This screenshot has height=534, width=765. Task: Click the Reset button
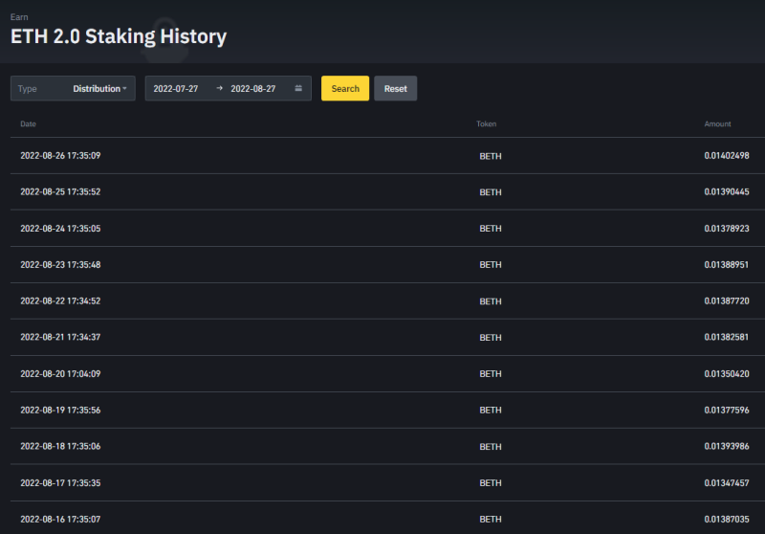395,88
